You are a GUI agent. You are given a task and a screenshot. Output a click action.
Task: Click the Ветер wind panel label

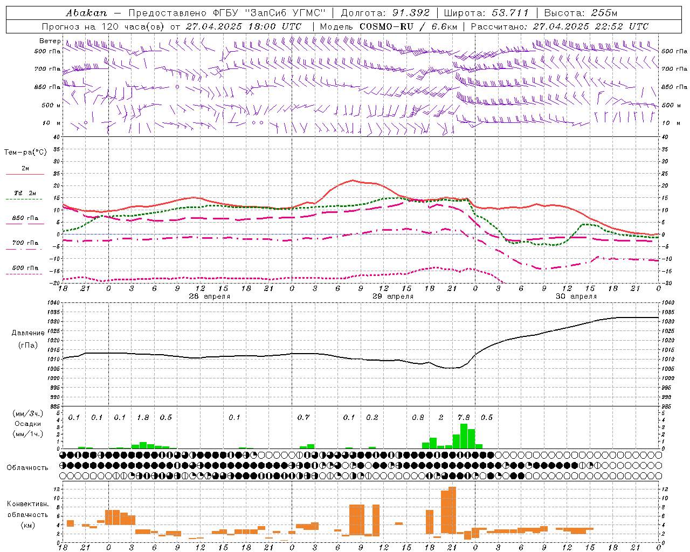click(50, 41)
